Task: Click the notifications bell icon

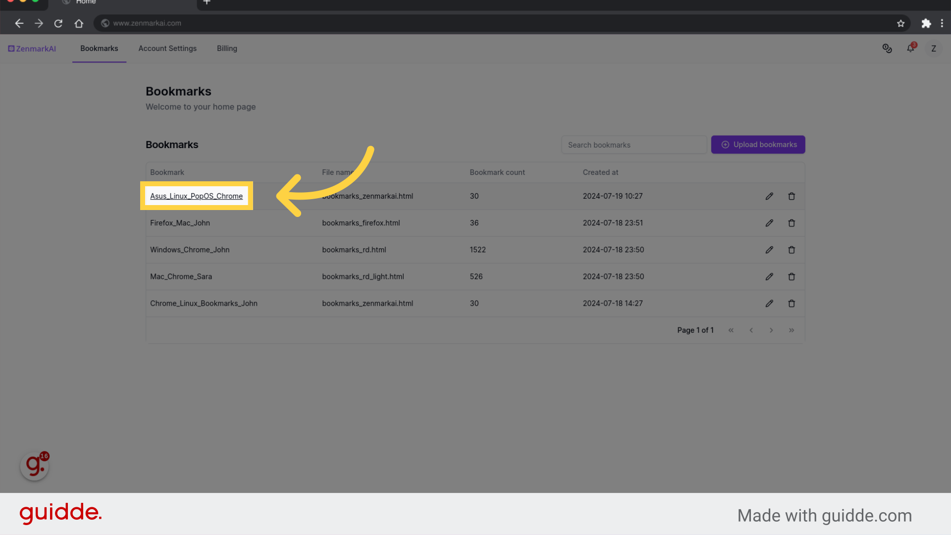Action: click(910, 49)
